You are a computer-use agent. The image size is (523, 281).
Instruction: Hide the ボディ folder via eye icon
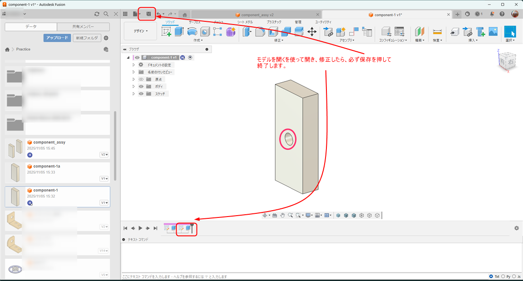[141, 86]
